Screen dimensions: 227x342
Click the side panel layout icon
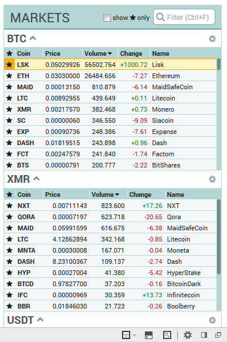[204, 335]
